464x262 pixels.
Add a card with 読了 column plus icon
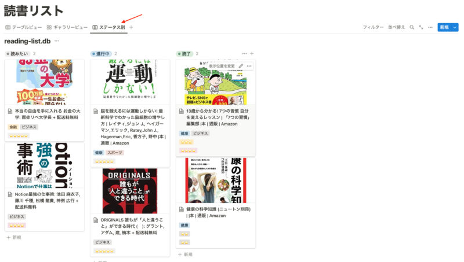[252, 53]
